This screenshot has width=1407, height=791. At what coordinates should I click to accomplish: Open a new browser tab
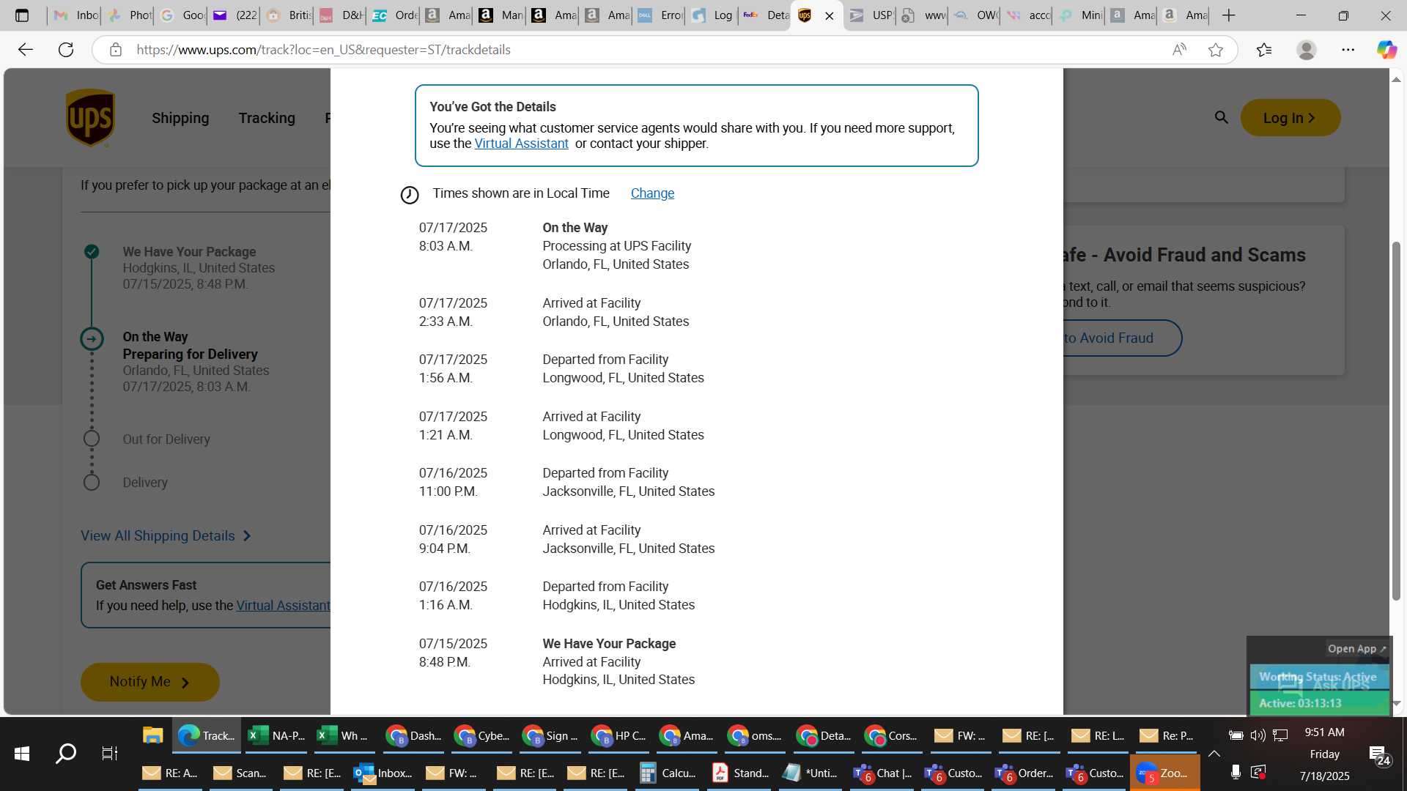click(x=1229, y=15)
